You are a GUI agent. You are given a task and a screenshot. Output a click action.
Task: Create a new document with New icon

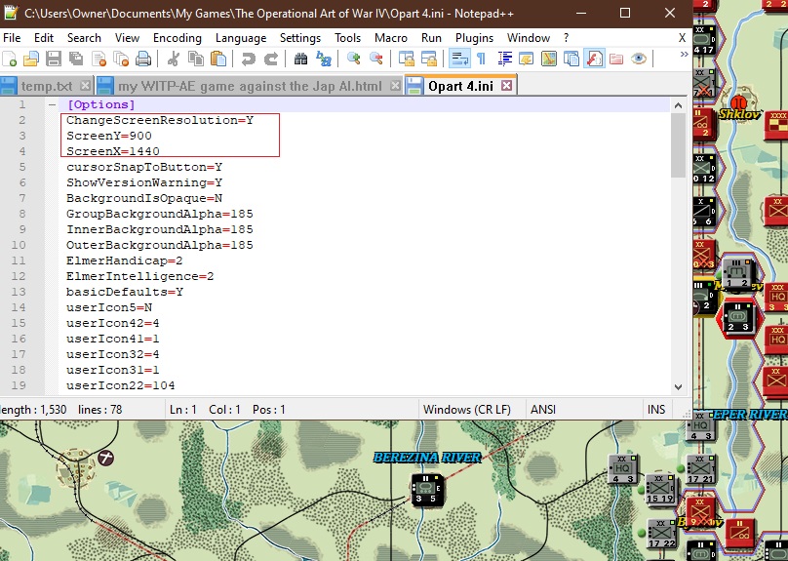(x=10, y=59)
